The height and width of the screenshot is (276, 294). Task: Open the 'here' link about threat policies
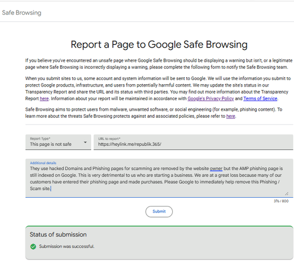230,116
